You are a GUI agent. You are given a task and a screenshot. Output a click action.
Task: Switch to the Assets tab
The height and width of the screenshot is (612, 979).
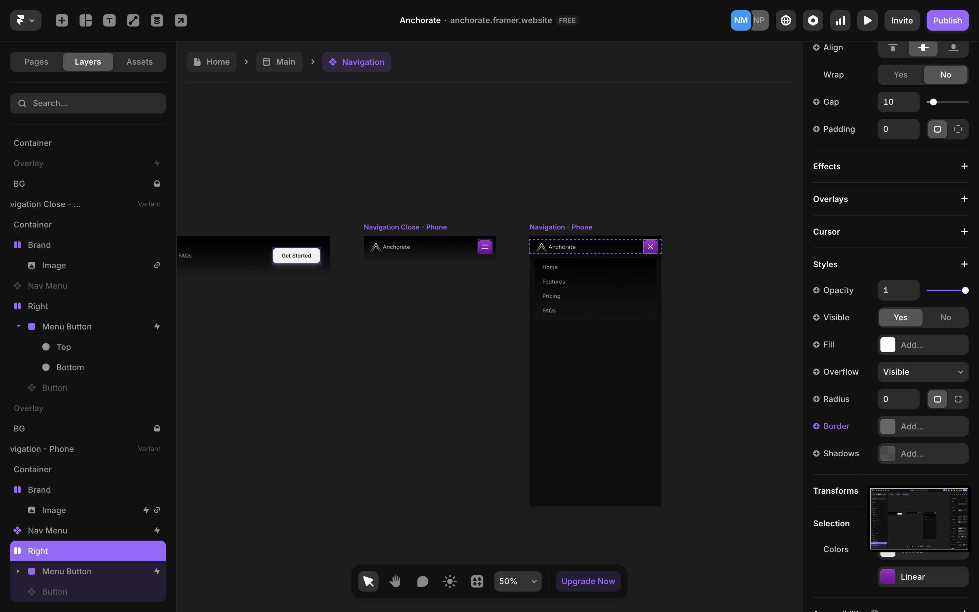pos(139,62)
